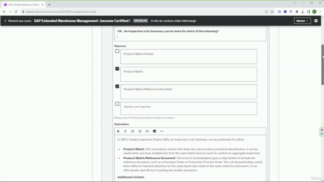Check the Product/Batch/Vendor answer checkbox
324x182 pixels.
(x=117, y=51)
